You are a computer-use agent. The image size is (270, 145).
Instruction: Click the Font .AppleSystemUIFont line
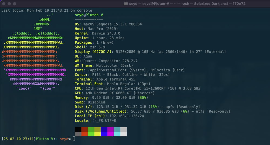130,70
